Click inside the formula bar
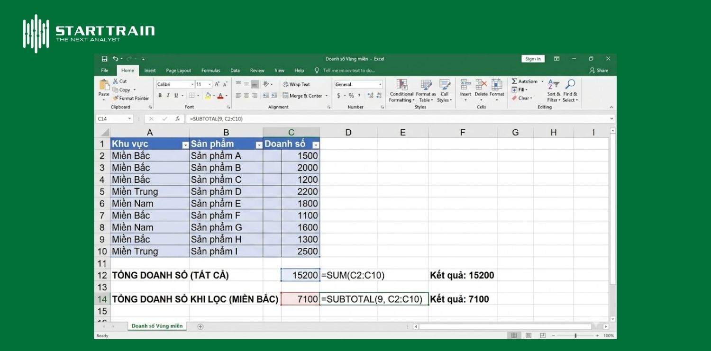 pos(284,118)
